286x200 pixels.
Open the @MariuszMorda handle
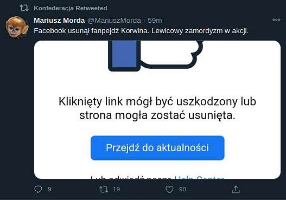click(x=114, y=21)
